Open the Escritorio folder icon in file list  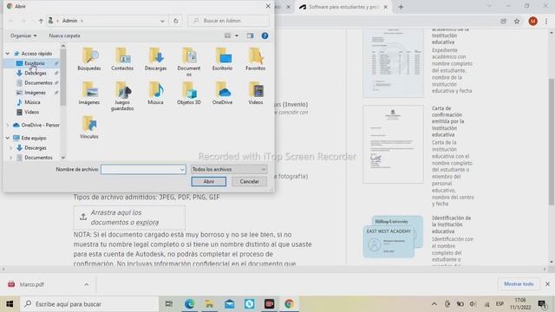[x=222, y=59]
